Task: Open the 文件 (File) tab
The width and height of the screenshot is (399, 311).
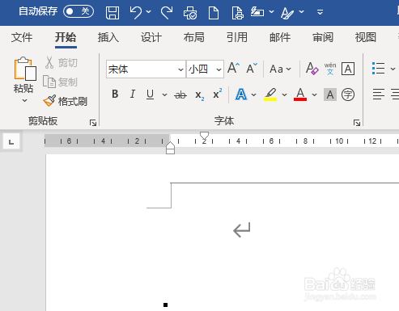Action: coord(22,37)
